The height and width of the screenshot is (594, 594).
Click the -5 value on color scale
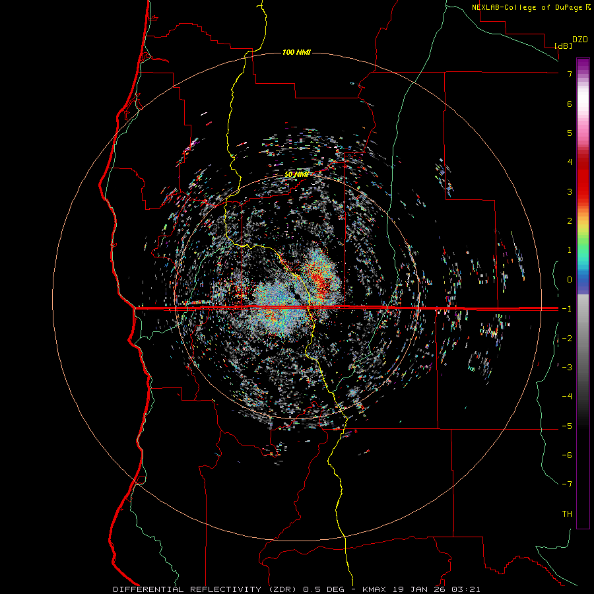(567, 426)
